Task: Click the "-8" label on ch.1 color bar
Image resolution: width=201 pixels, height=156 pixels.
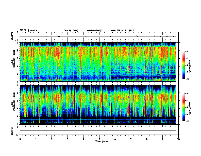Action: tap(187, 65)
